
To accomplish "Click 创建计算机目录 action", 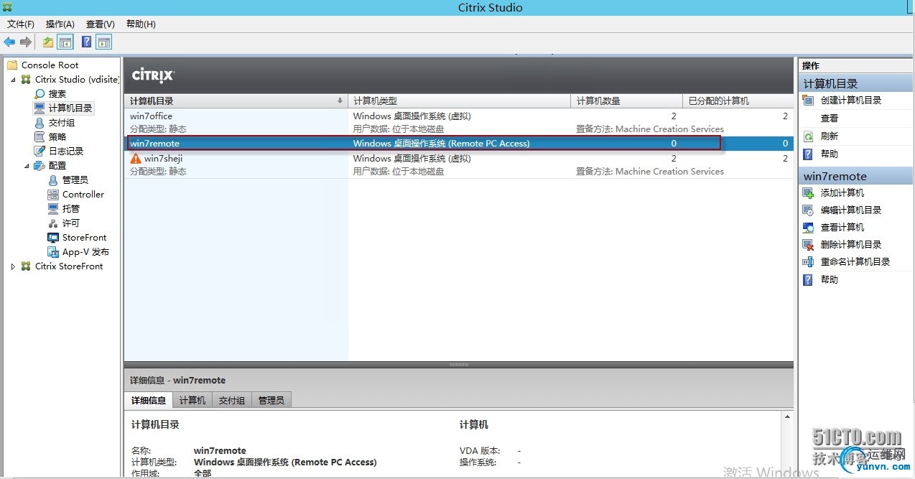I will [x=851, y=101].
